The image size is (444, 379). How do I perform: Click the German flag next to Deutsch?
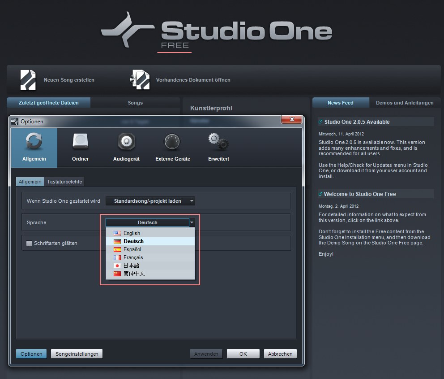point(117,241)
